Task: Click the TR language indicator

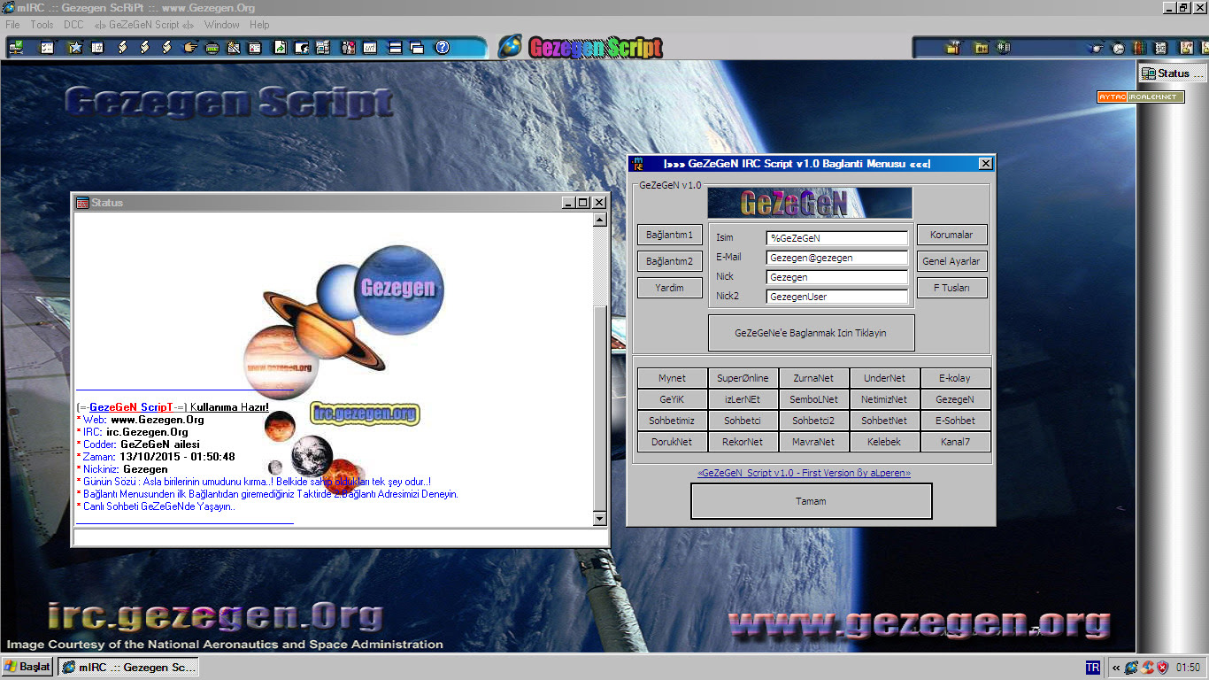Action: 1093,668
